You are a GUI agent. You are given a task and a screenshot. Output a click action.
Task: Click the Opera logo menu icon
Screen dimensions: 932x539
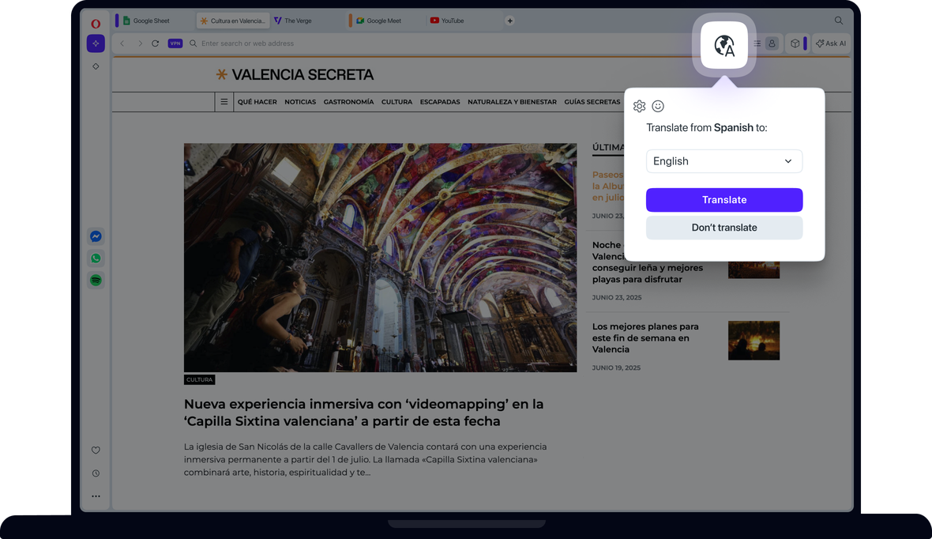[96, 24]
